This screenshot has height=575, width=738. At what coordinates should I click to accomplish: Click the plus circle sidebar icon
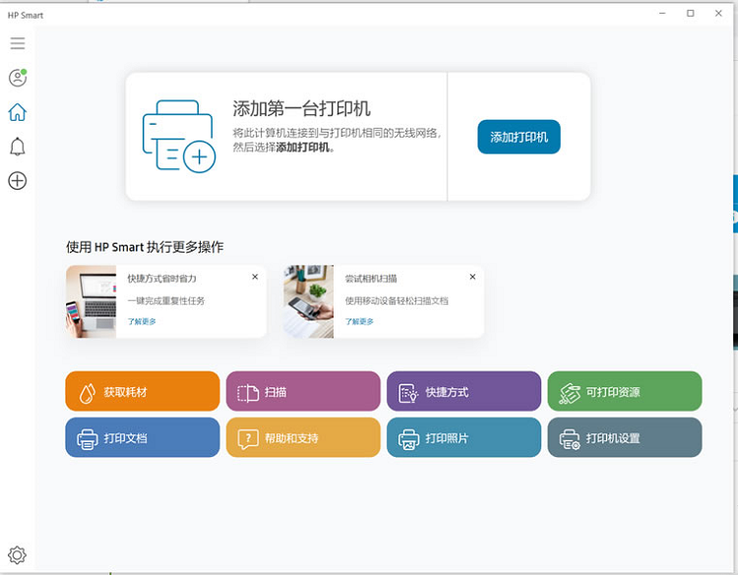pyautogui.click(x=18, y=181)
